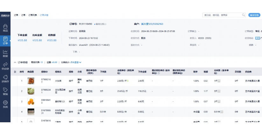Click the 出库金额 ¥135.88 value
The height and width of the screenshot is (134, 262).
tap(37, 40)
